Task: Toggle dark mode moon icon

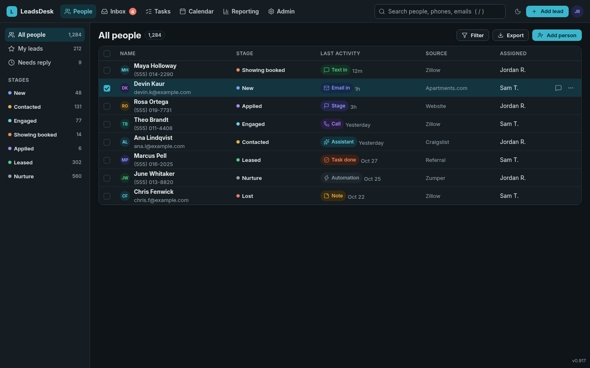Action: [518, 11]
